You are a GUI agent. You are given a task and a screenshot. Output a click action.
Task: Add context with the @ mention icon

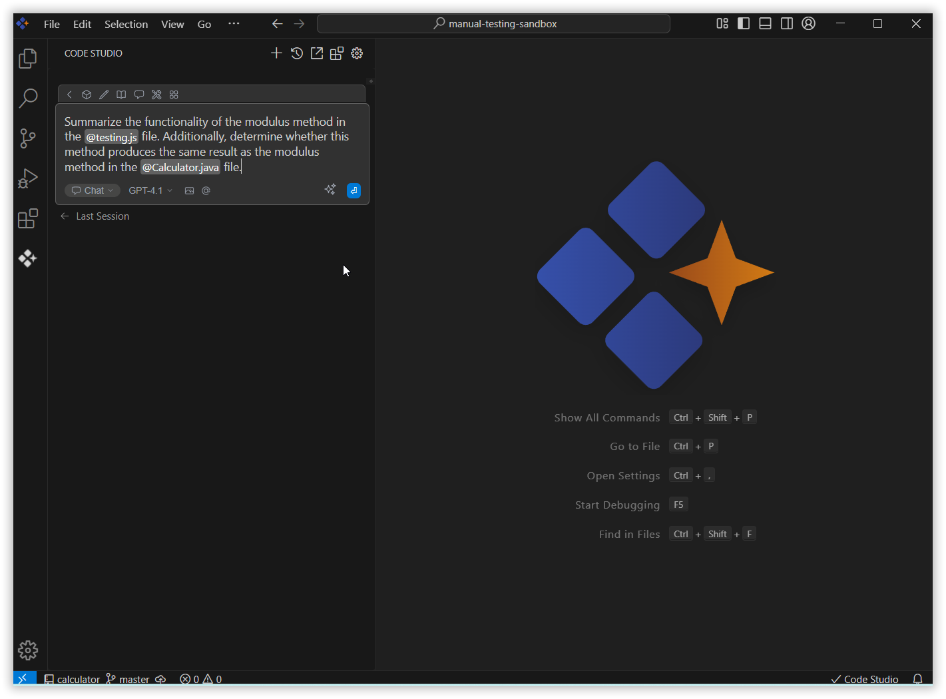[x=206, y=190]
